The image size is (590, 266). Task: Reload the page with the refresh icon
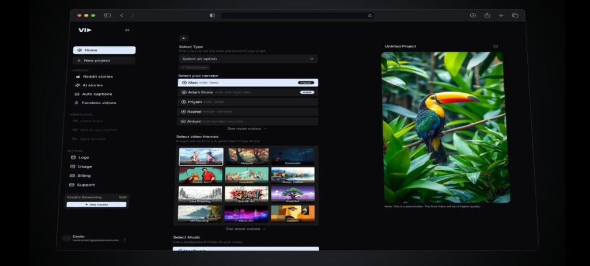click(x=370, y=16)
